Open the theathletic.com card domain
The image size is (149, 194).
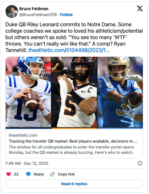pyautogui.click(x=23, y=135)
